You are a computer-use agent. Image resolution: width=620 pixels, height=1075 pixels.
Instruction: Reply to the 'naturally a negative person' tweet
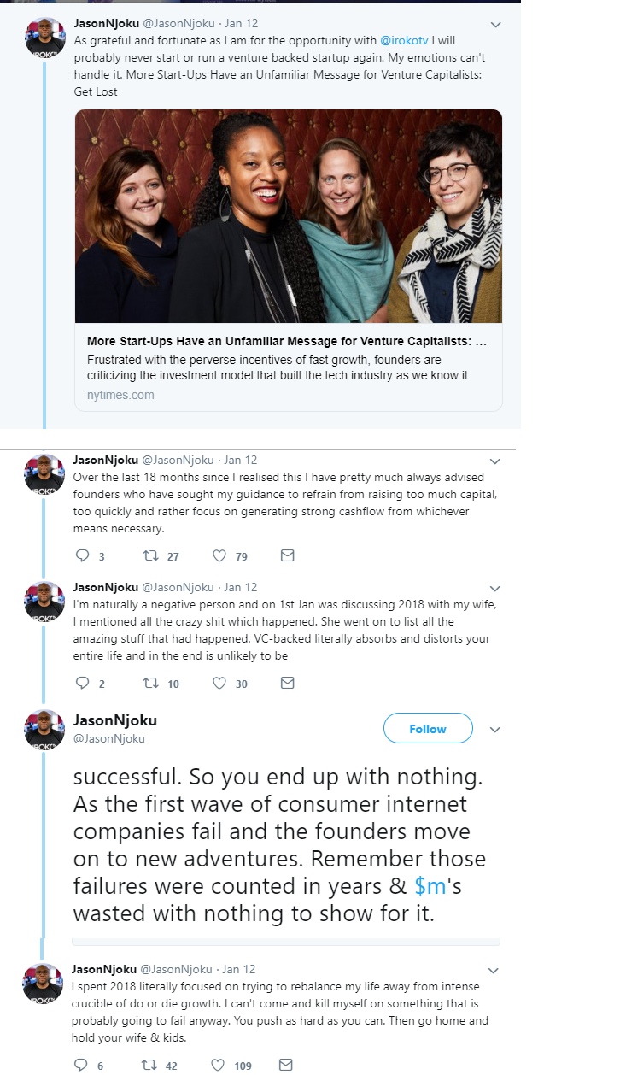click(83, 683)
